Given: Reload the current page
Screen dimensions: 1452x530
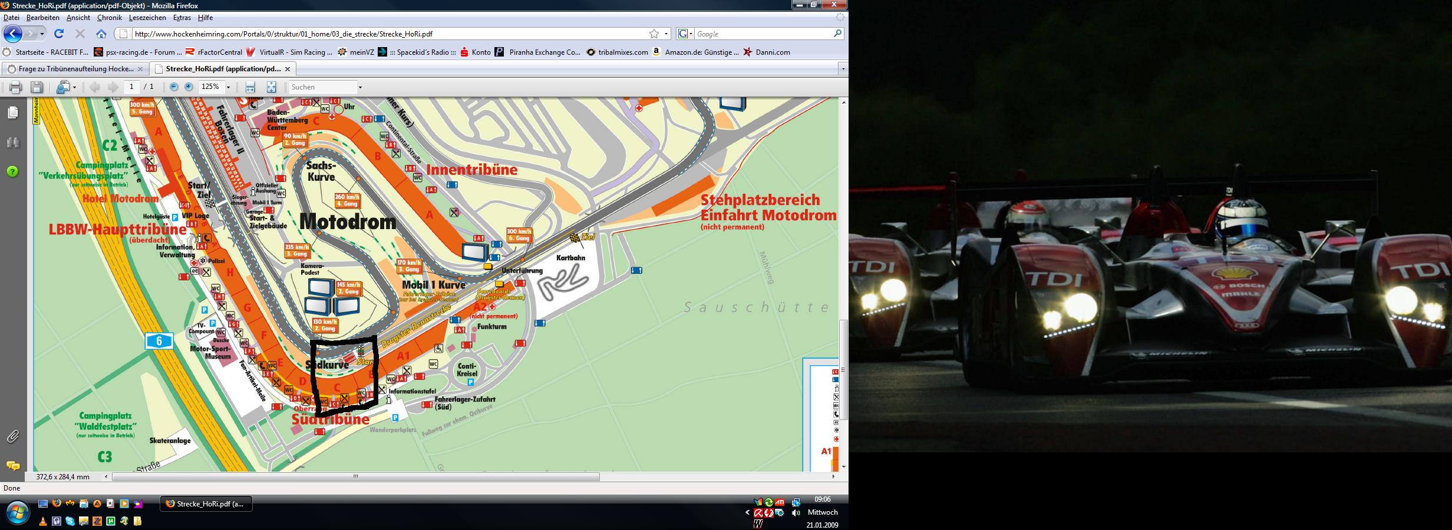Looking at the screenshot, I should [x=59, y=34].
